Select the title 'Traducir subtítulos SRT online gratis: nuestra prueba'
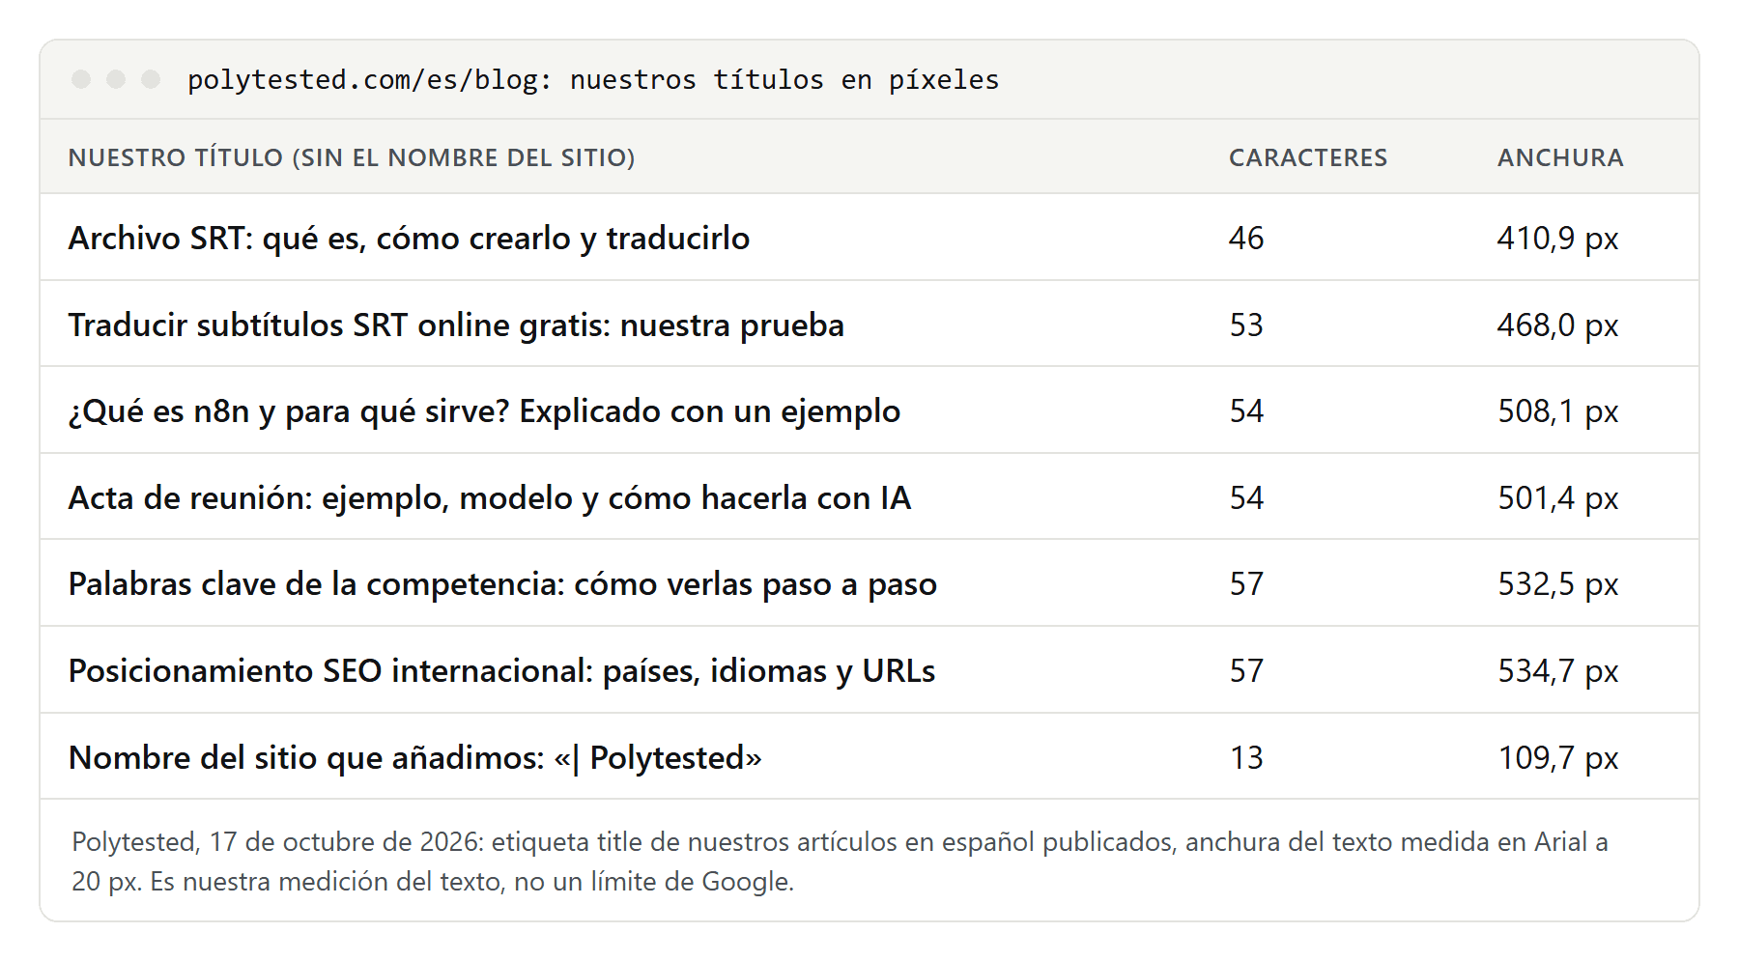The image size is (1739, 961). coord(456,325)
